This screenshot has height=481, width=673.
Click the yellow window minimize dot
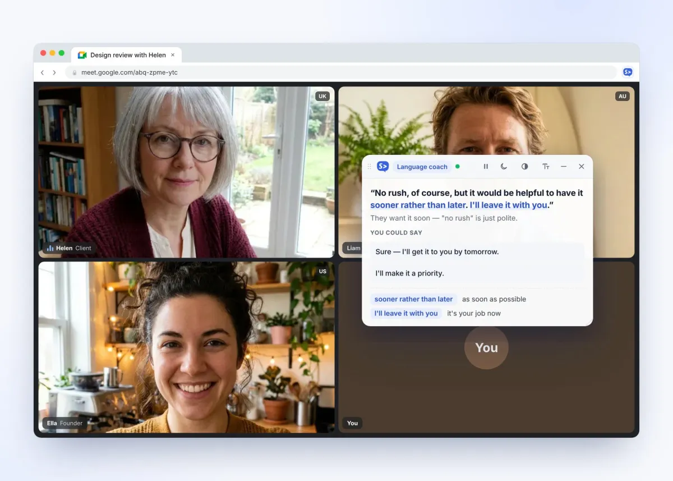(52, 53)
